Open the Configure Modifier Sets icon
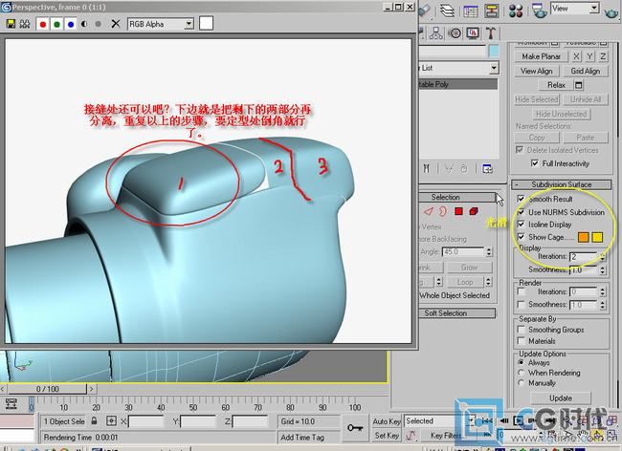622x451 pixels. tap(487, 169)
